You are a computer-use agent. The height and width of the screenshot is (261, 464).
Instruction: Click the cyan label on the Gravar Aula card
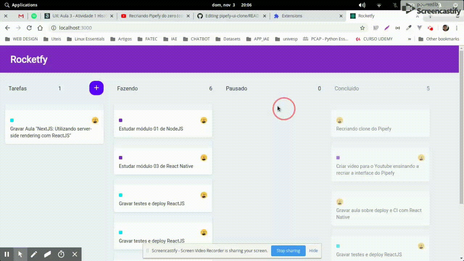(12, 120)
